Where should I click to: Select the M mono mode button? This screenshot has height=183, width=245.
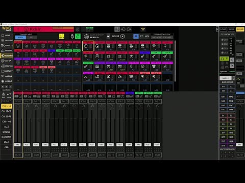pyautogui.click(x=136, y=36)
